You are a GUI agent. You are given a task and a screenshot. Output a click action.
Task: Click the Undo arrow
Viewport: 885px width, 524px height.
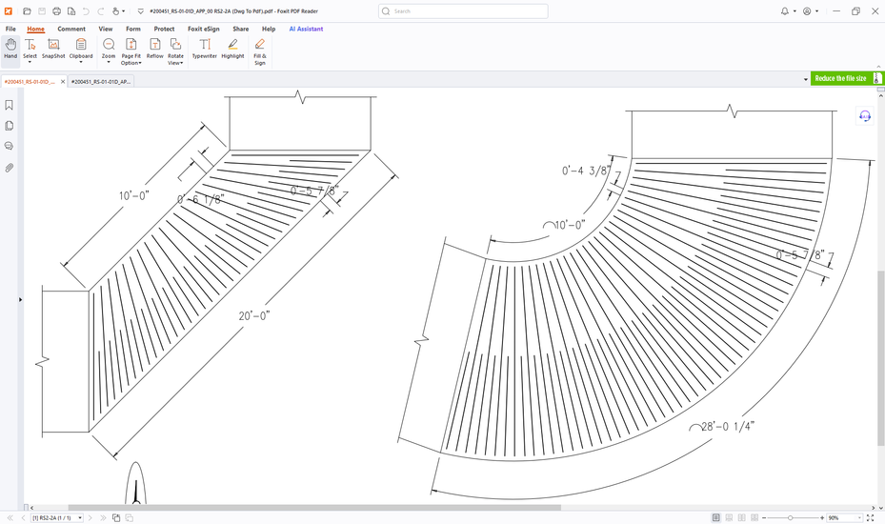86,11
